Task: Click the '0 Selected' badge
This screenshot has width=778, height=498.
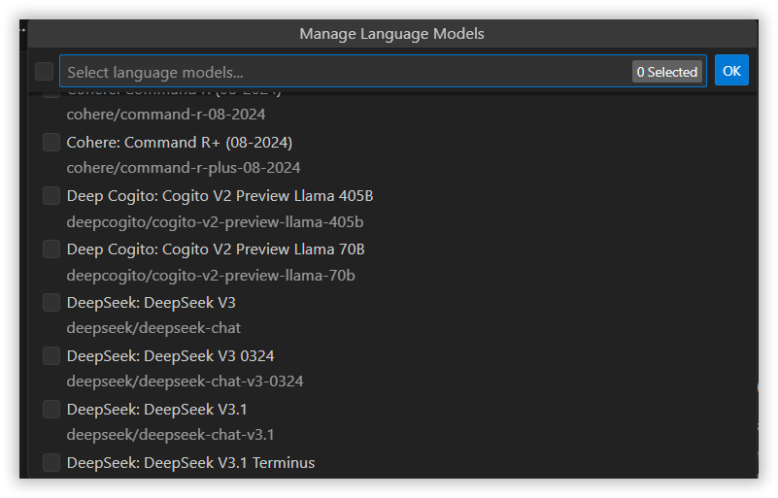Action: click(667, 72)
